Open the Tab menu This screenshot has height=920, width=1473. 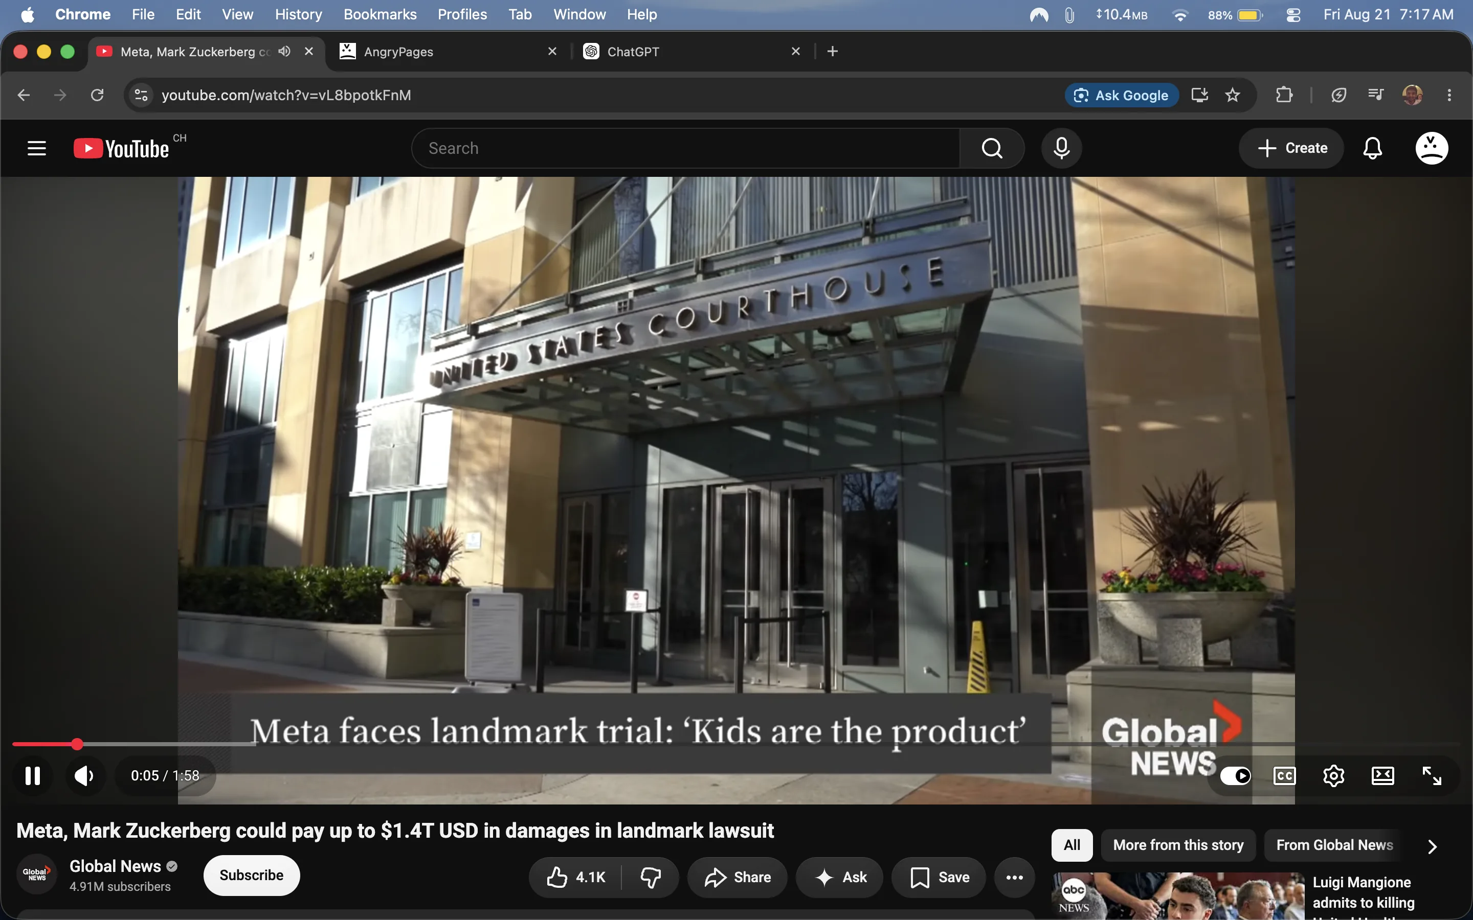520,14
